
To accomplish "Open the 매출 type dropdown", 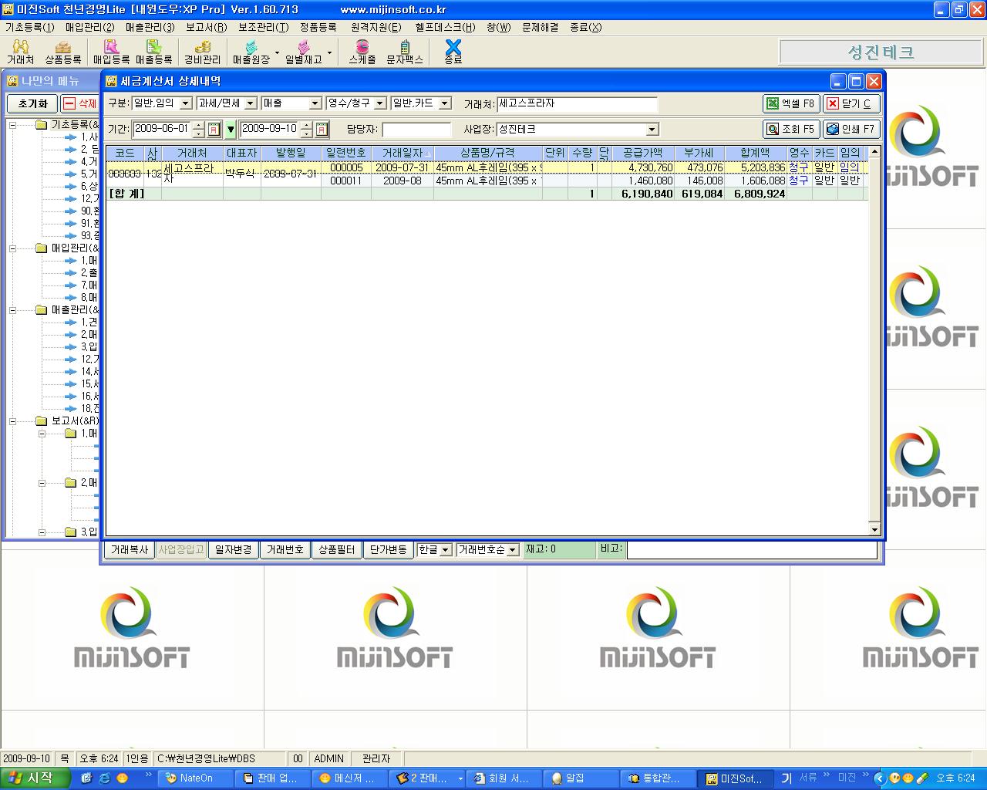I will tap(315, 103).
